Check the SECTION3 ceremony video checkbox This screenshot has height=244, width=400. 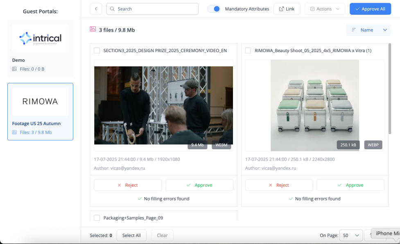click(x=97, y=51)
